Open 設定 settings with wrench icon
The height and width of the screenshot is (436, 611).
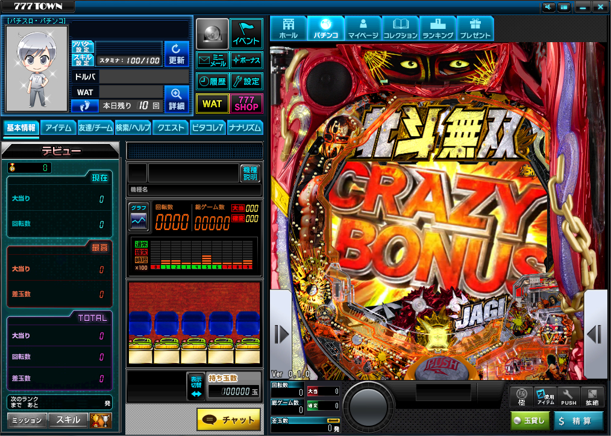click(246, 81)
